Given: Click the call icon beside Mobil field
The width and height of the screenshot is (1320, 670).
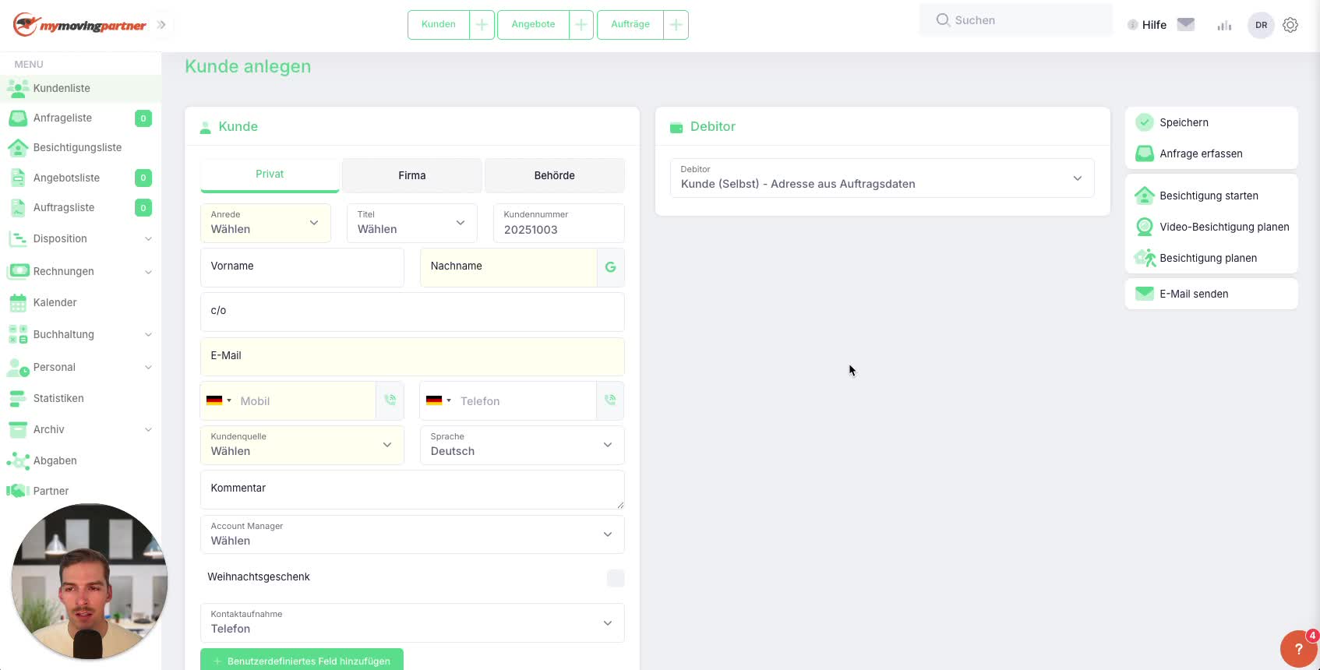Looking at the screenshot, I should [x=390, y=400].
